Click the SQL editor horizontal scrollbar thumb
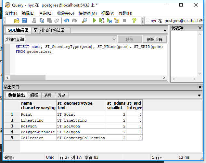 pos(28,78)
